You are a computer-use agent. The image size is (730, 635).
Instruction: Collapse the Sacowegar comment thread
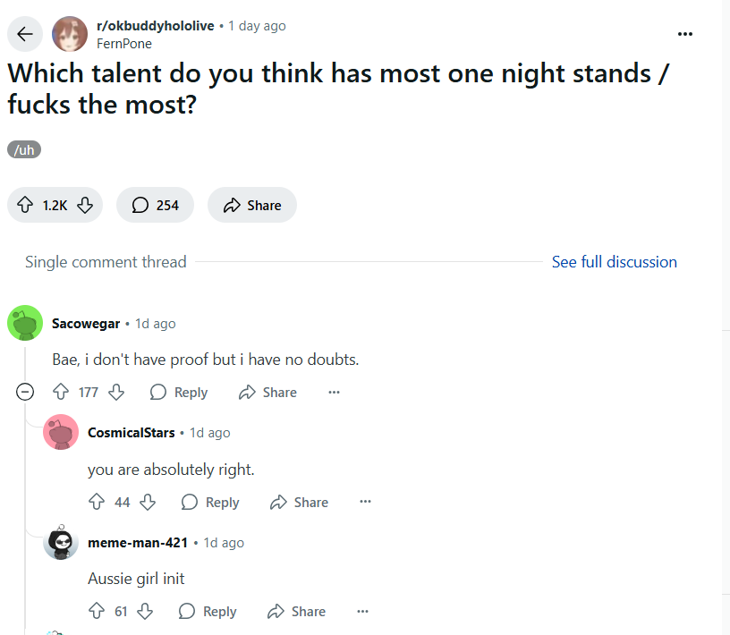pos(25,392)
